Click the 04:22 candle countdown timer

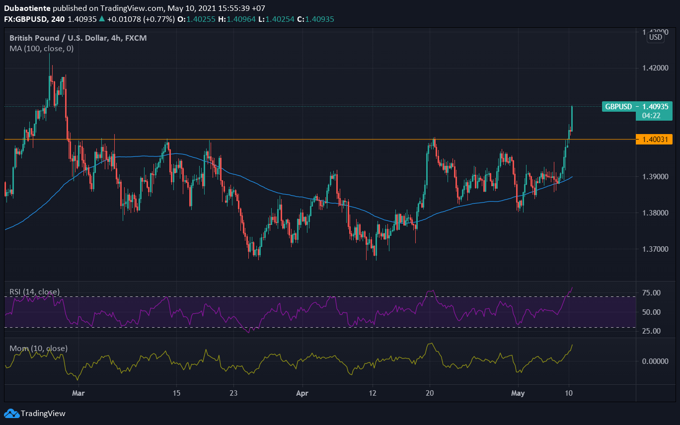[x=650, y=116]
